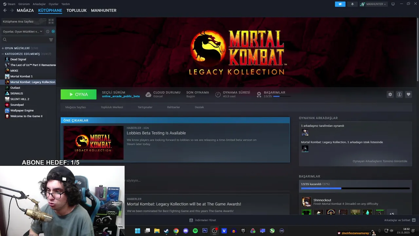
Task: Click header achievements progress bar 13/35
Action: click(282, 96)
